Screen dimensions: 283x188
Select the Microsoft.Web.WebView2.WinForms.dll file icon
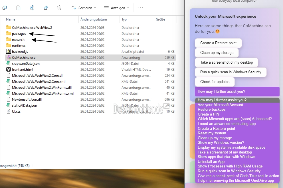coord(9,87)
